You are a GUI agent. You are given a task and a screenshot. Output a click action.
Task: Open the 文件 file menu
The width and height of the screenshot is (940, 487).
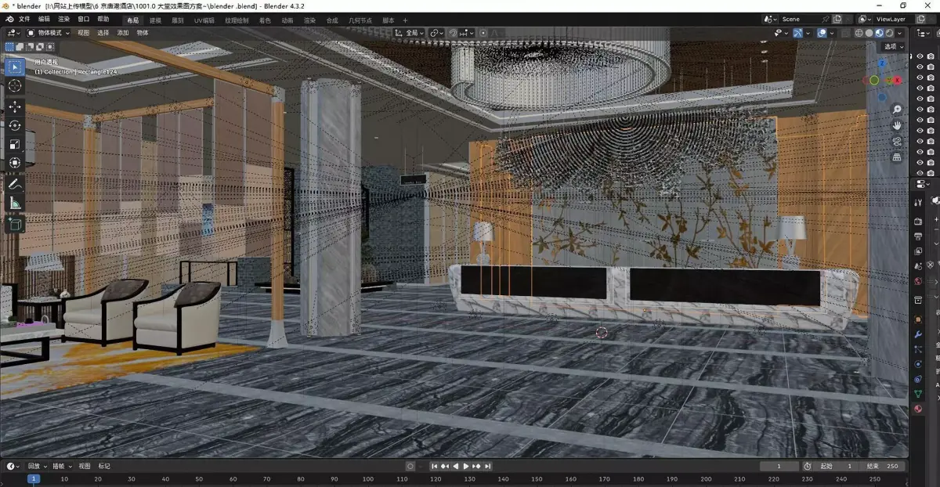click(24, 19)
